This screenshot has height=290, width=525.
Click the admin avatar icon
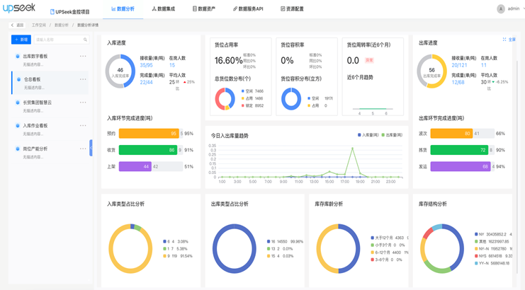click(500, 9)
